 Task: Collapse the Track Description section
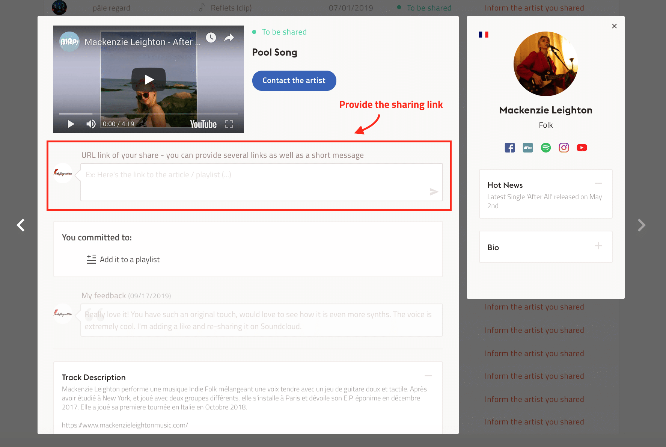coord(428,376)
